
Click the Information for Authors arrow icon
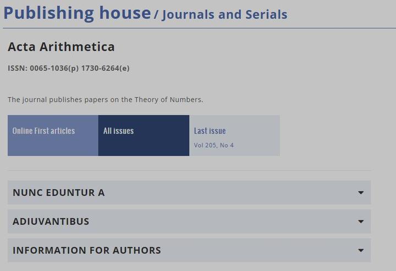[361, 251]
